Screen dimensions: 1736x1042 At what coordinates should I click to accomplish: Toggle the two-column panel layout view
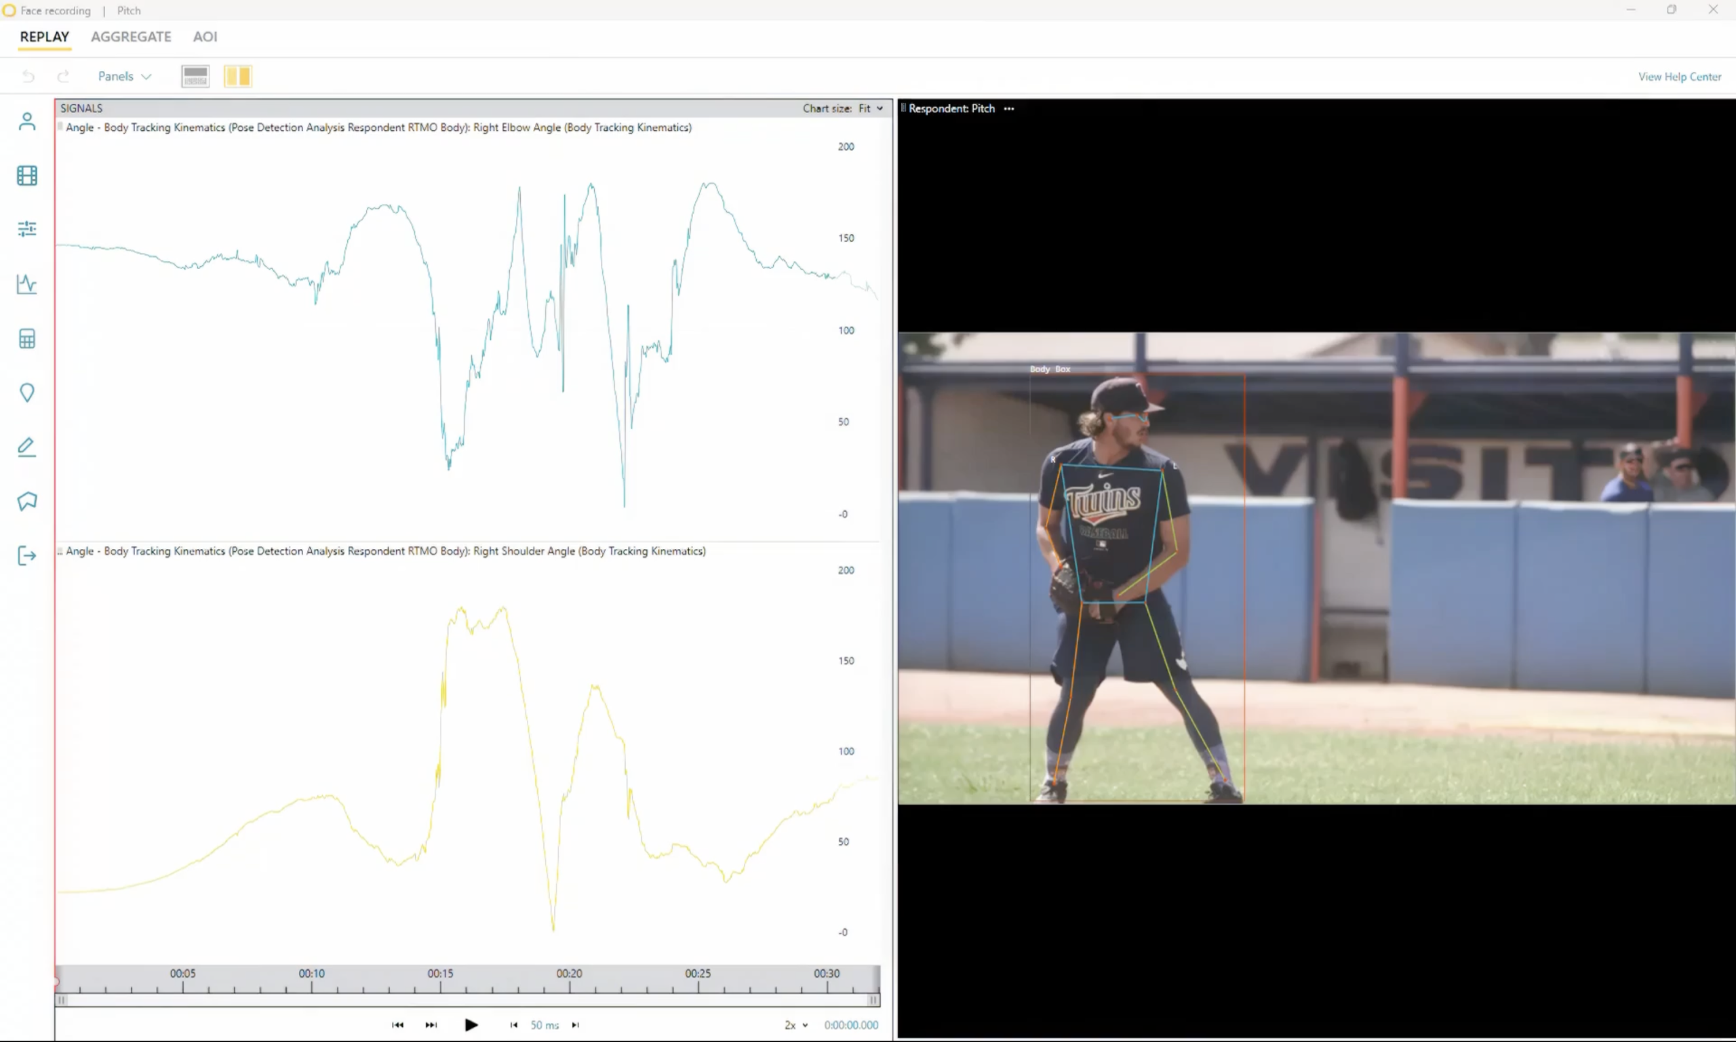click(x=238, y=76)
